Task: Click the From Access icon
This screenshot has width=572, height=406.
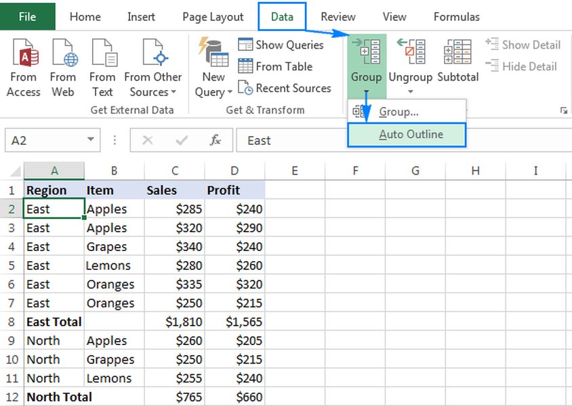Action: point(26,53)
